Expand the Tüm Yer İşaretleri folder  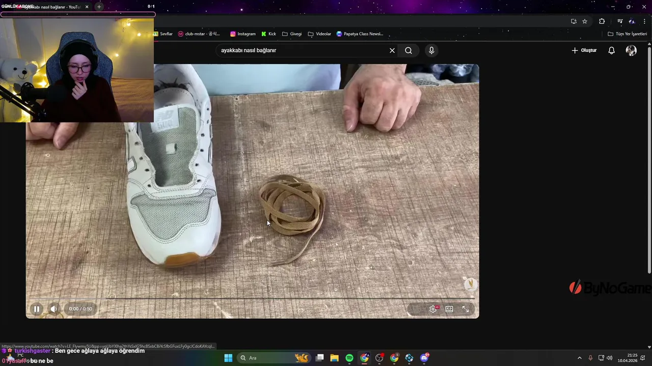tap(627, 34)
